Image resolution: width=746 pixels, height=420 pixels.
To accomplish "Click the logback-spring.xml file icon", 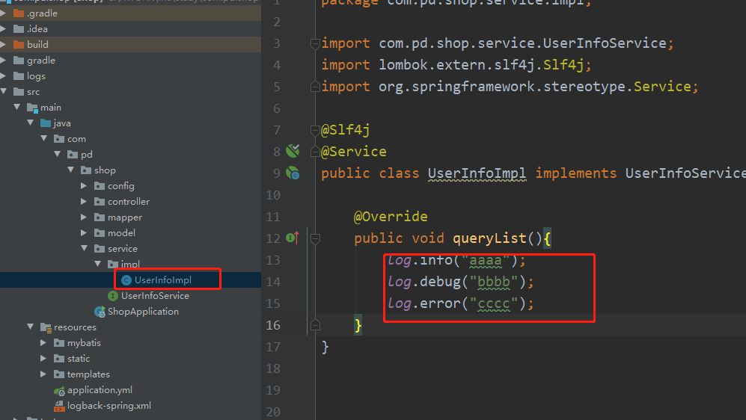I will [x=59, y=407].
